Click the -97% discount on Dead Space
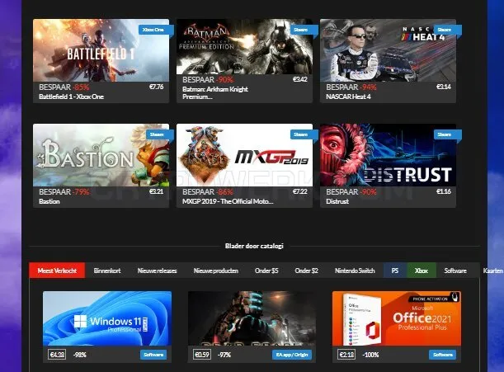 click(224, 355)
